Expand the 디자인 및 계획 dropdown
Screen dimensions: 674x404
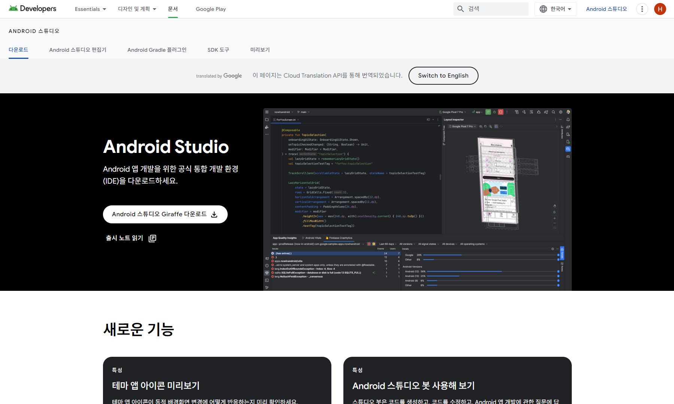point(137,9)
